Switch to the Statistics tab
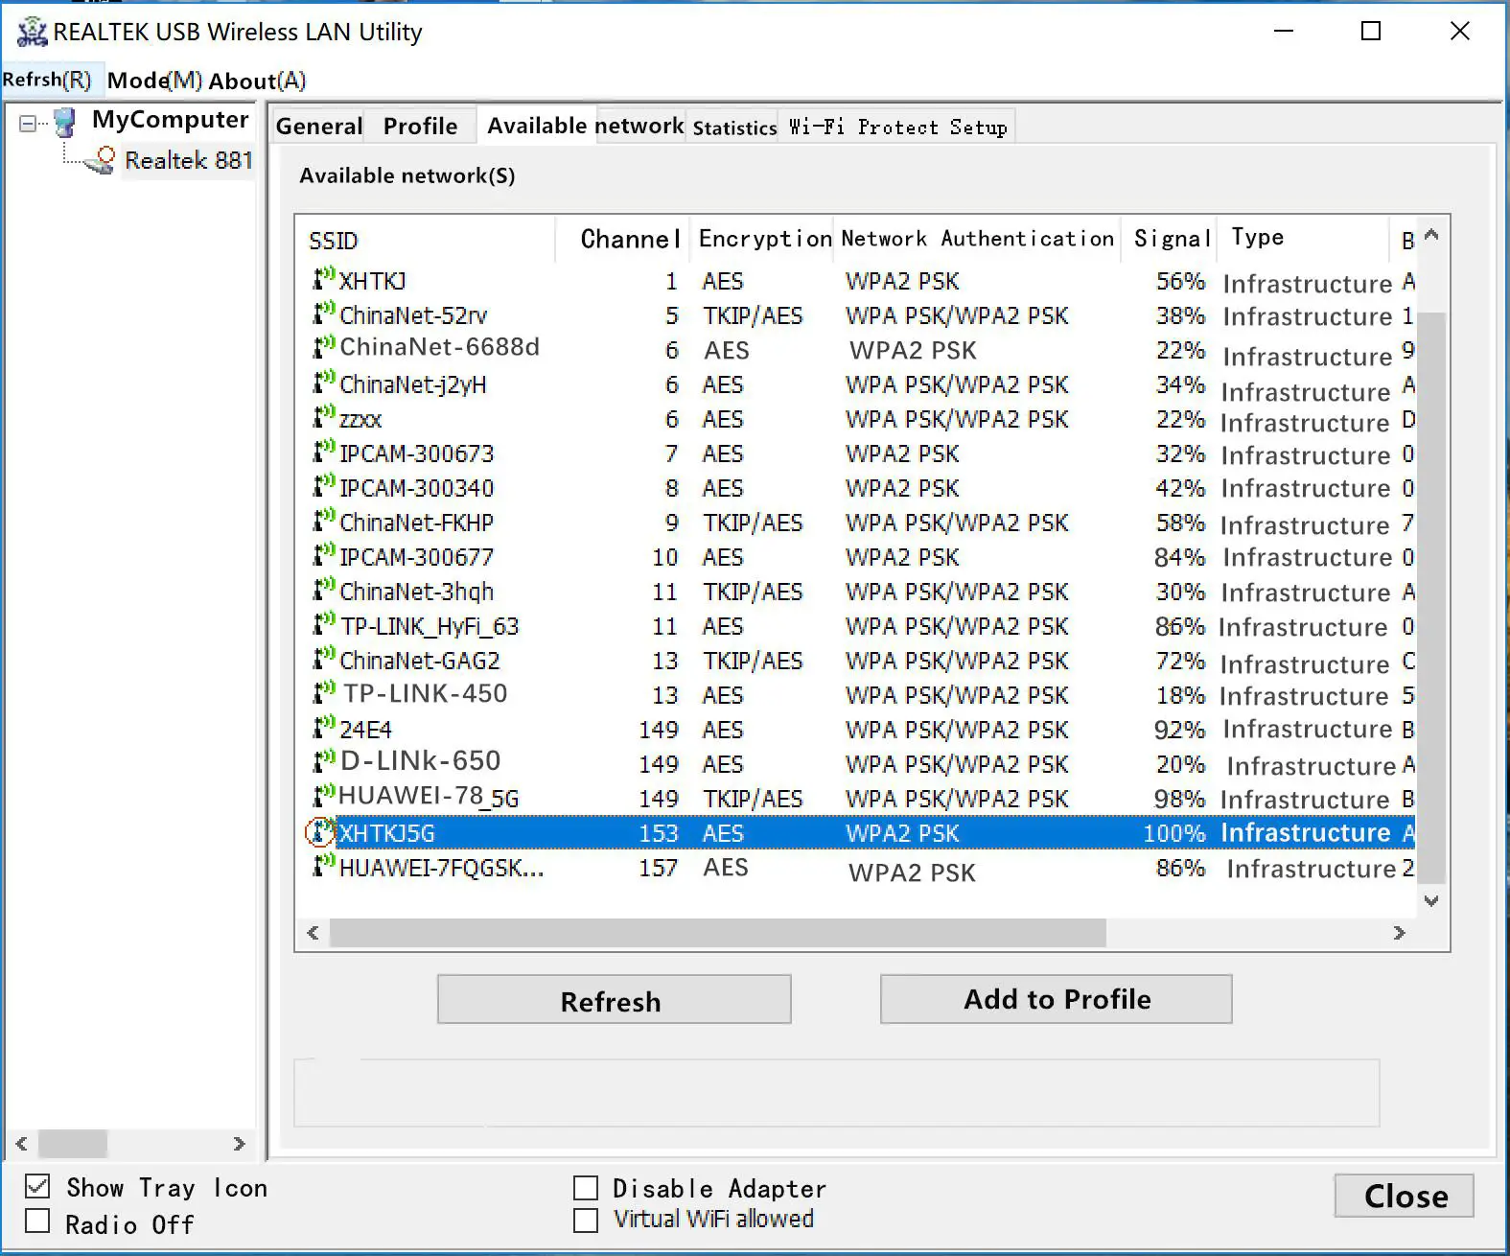The height and width of the screenshot is (1256, 1510). [734, 128]
